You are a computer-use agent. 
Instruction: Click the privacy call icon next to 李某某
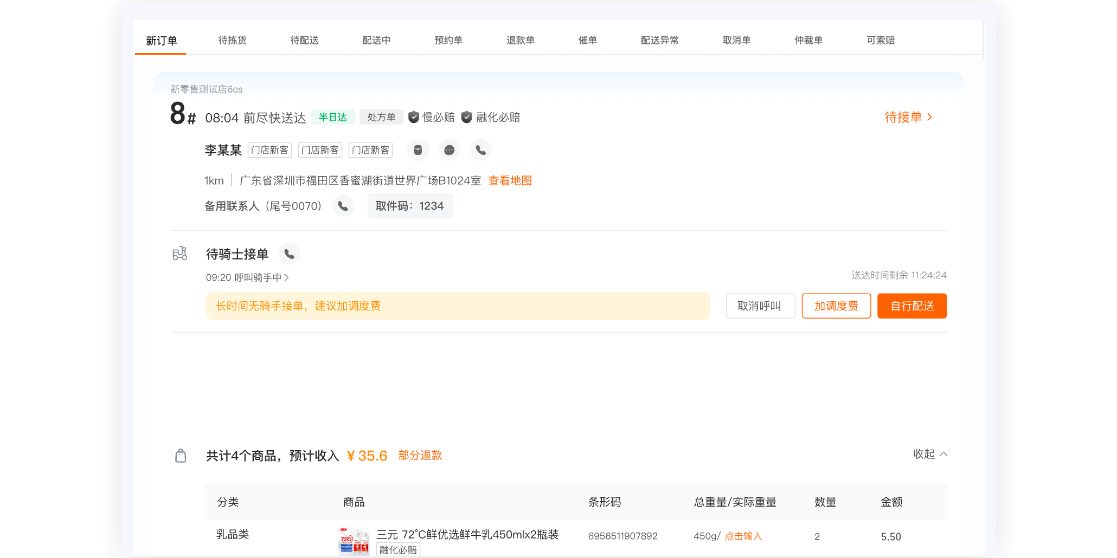[x=418, y=150]
